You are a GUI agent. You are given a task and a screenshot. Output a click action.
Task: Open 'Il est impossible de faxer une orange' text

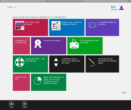click(89, 42)
